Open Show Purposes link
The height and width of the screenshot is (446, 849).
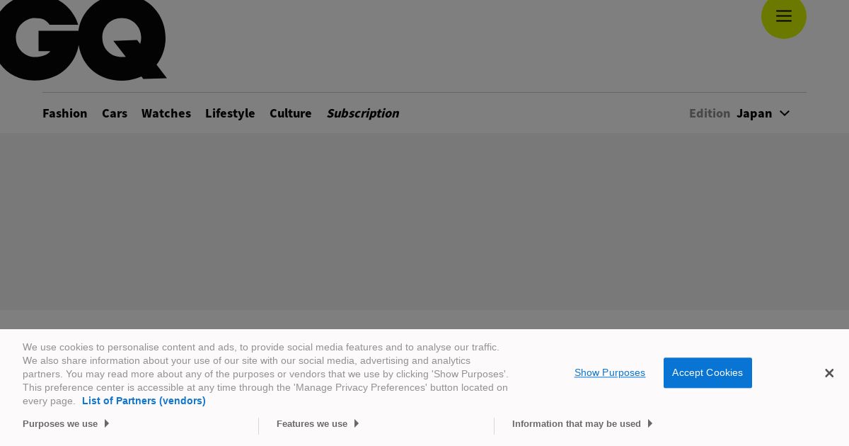coord(610,373)
